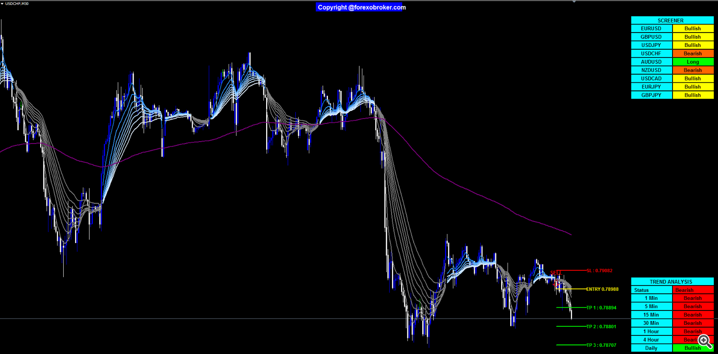Select EURUSD in the screener
Viewport: 718px width, 354px height.
pos(651,29)
